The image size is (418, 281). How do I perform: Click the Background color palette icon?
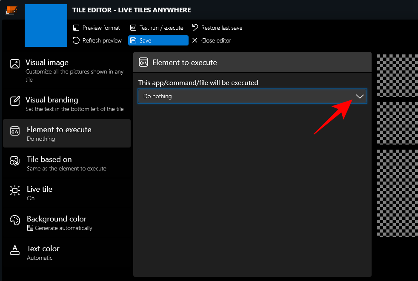coord(15,220)
